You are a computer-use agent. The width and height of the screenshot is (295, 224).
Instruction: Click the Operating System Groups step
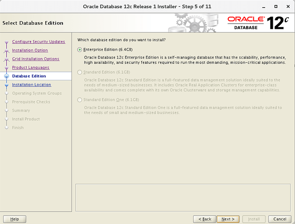click(37, 93)
